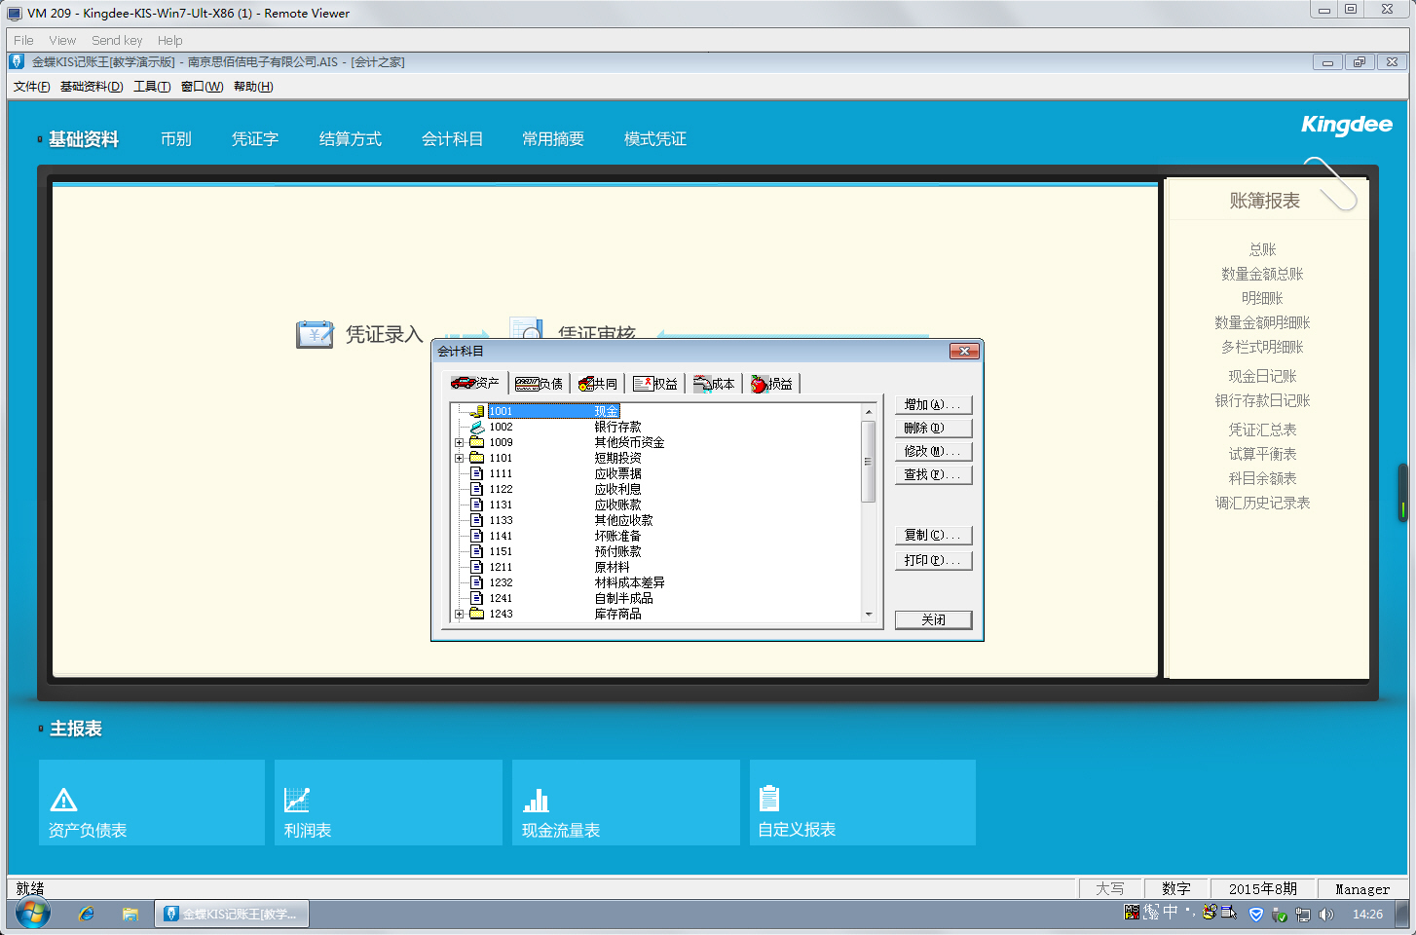
Task: Open the 工具(T) menu
Action: [x=152, y=87]
